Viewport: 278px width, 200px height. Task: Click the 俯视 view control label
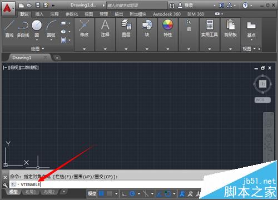tap(14, 68)
